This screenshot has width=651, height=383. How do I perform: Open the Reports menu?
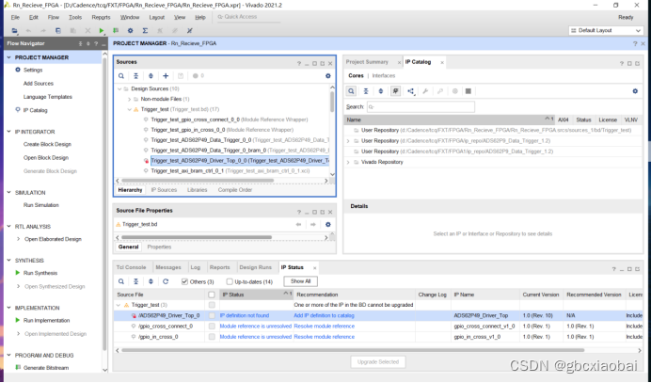[101, 18]
